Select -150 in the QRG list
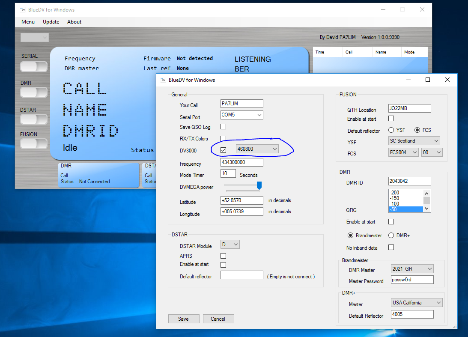Screen dimensions: 468x337 [x=406, y=198]
